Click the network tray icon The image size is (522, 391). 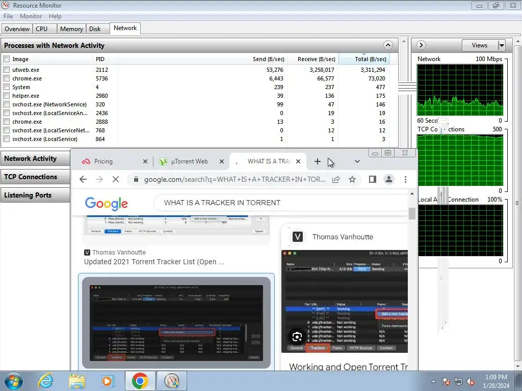(458, 382)
